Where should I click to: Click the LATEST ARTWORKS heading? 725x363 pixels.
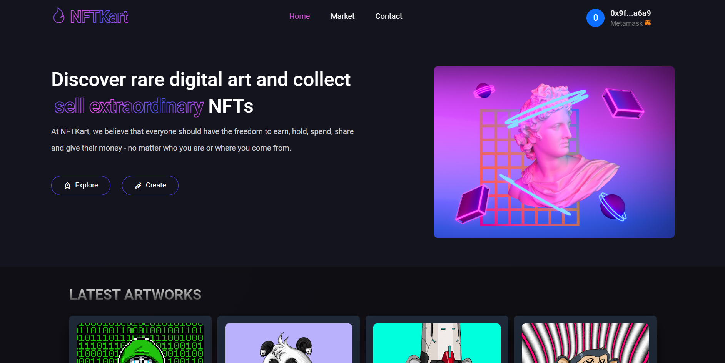(135, 294)
